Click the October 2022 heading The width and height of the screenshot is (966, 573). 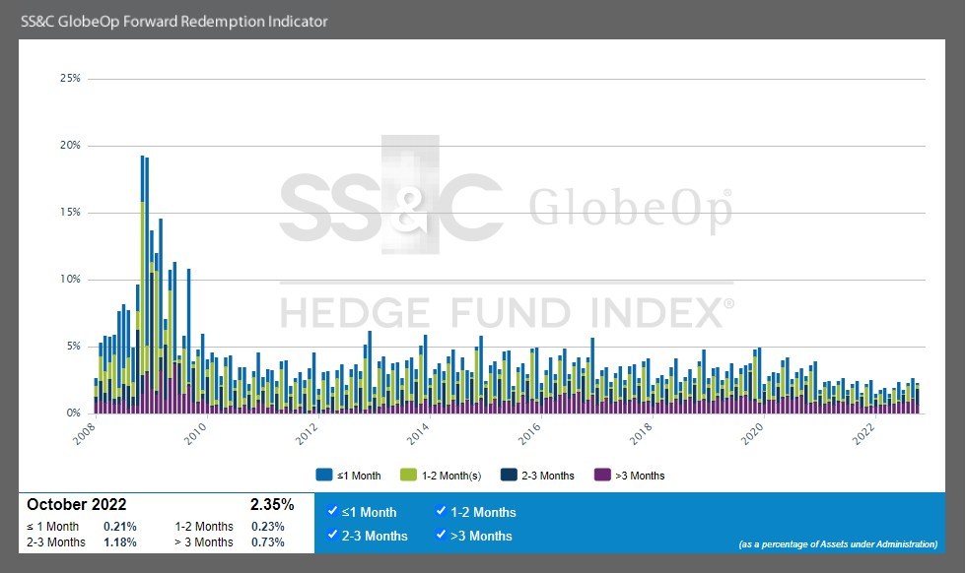pos(77,505)
